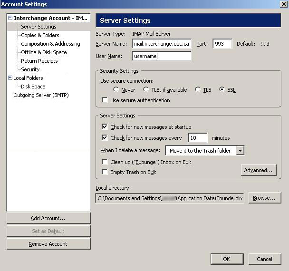289x271 pixels.
Task: Enable Empty Trash on Exit
Action: click(x=105, y=172)
